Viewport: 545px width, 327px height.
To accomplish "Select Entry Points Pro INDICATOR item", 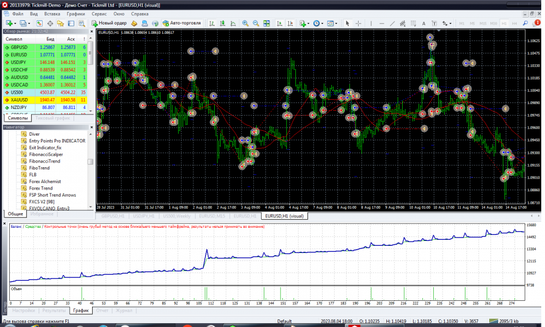I will [x=57, y=141].
